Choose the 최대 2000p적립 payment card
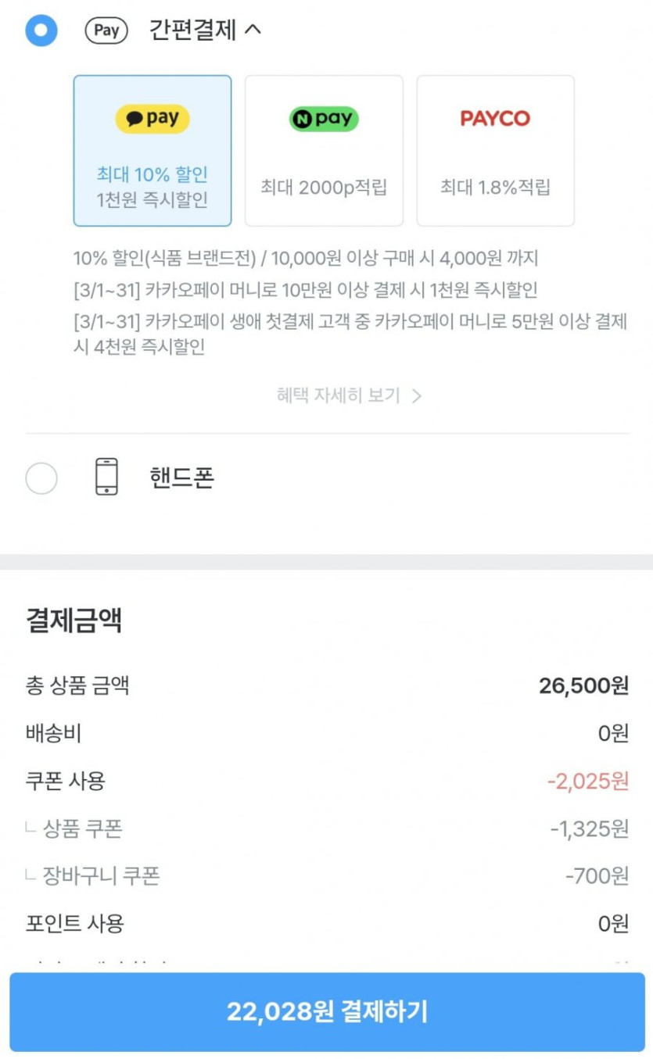This screenshot has height=1059, width=653. [x=324, y=188]
